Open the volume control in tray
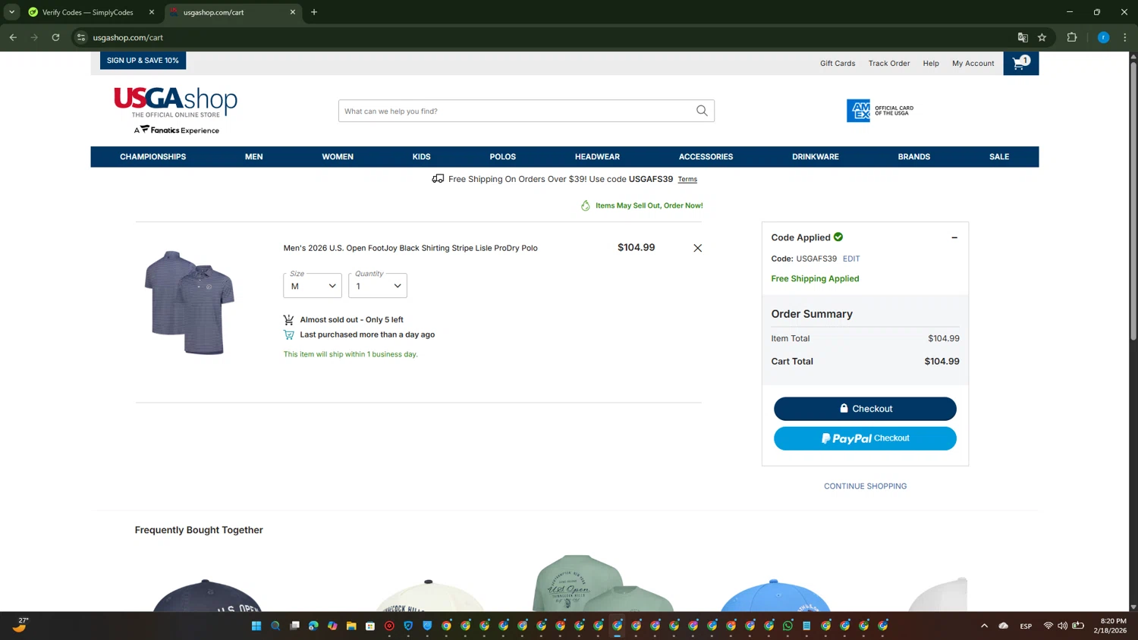The height and width of the screenshot is (640, 1138). 1062,626
